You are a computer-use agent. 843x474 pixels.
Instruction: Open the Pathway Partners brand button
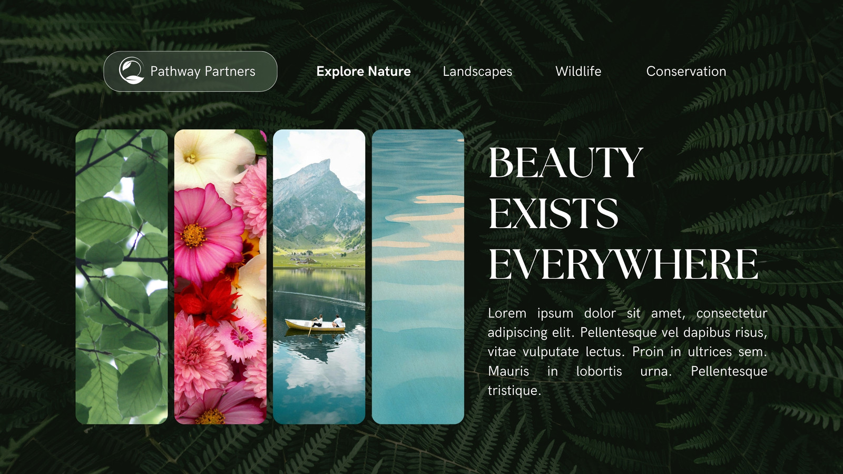[x=190, y=71]
